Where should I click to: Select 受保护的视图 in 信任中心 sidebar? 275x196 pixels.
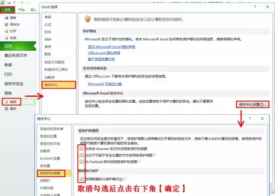(x=54, y=173)
